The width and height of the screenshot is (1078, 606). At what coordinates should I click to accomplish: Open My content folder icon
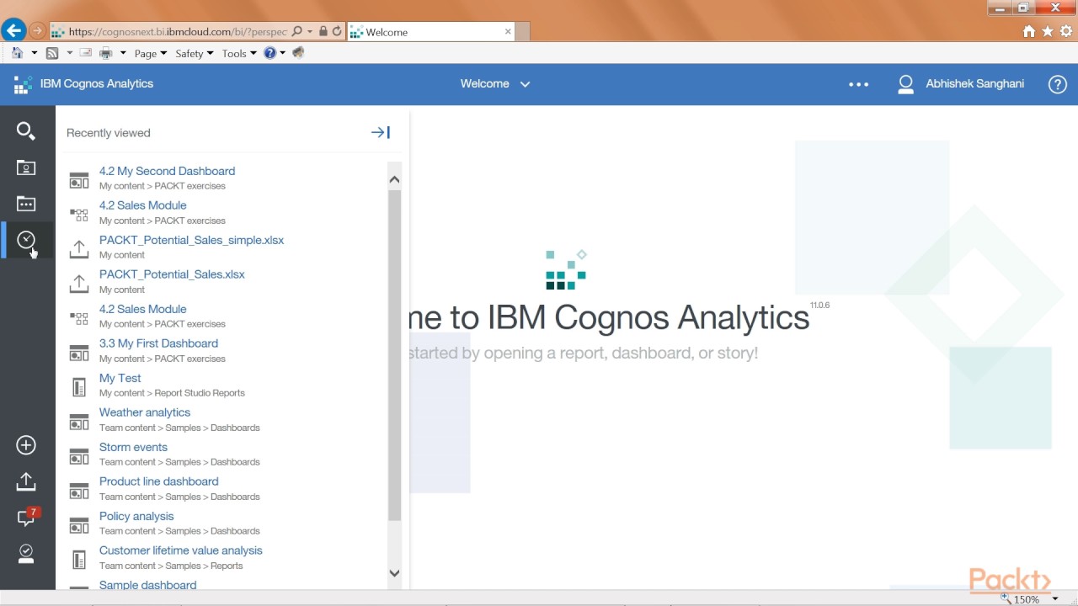click(26, 167)
